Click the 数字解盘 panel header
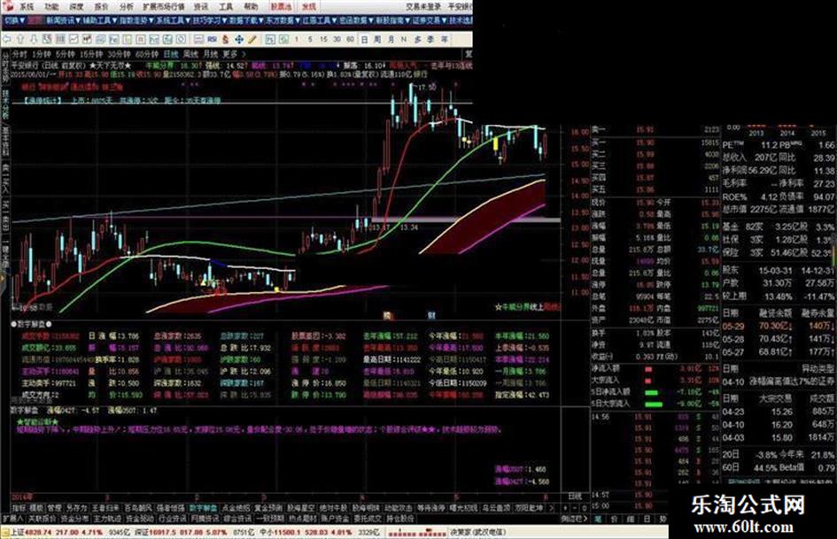The height and width of the screenshot is (539, 837). [32, 324]
